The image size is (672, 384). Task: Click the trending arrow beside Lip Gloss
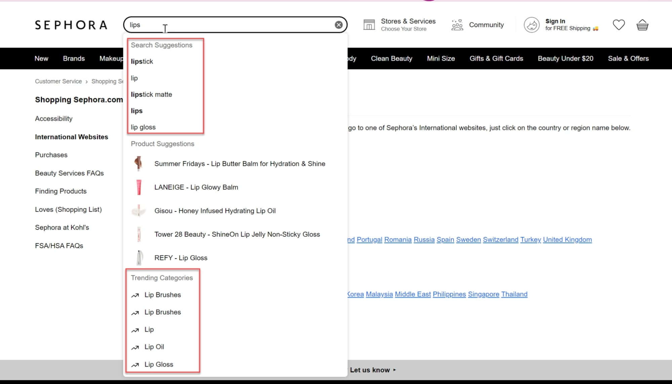pyautogui.click(x=135, y=365)
